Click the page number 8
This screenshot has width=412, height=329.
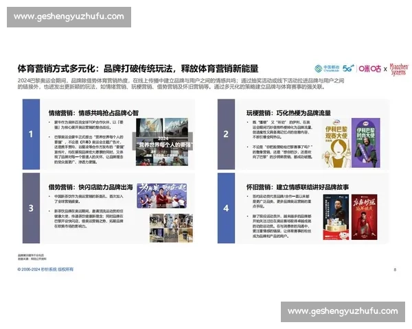[395, 269]
